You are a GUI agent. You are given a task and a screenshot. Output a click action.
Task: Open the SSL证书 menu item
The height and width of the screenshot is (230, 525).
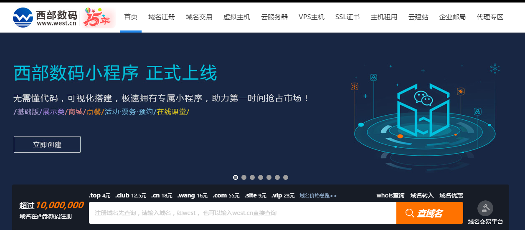(347, 17)
